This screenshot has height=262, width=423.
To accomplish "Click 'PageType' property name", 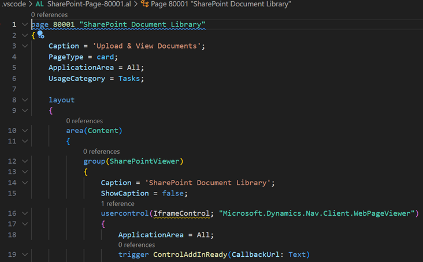I will click(66, 57).
